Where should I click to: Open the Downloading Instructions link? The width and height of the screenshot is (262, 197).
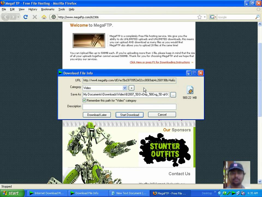pyautogui.click(x=160, y=62)
